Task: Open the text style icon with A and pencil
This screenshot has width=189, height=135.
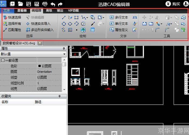Action: coord(135,23)
